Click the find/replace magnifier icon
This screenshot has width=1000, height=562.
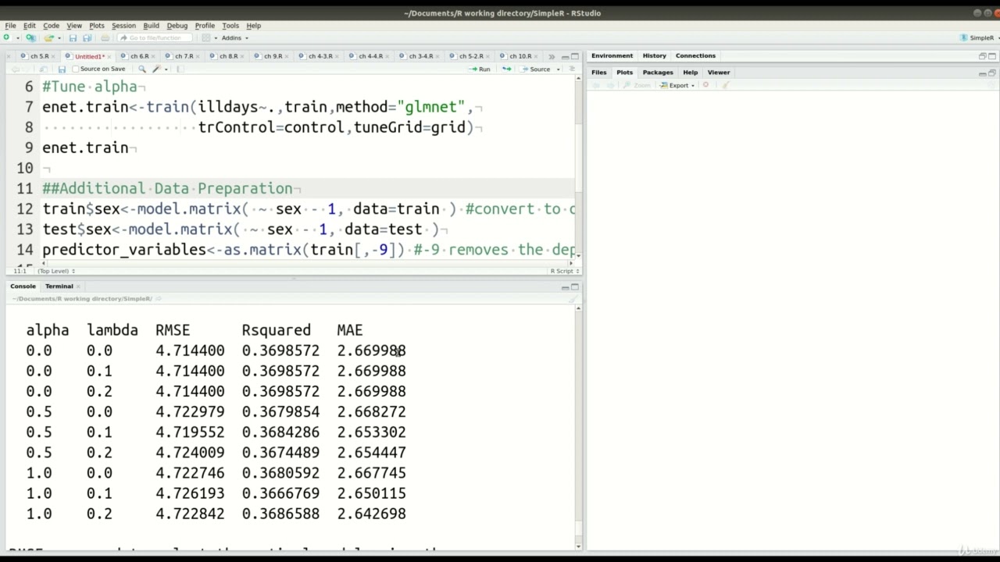[142, 69]
